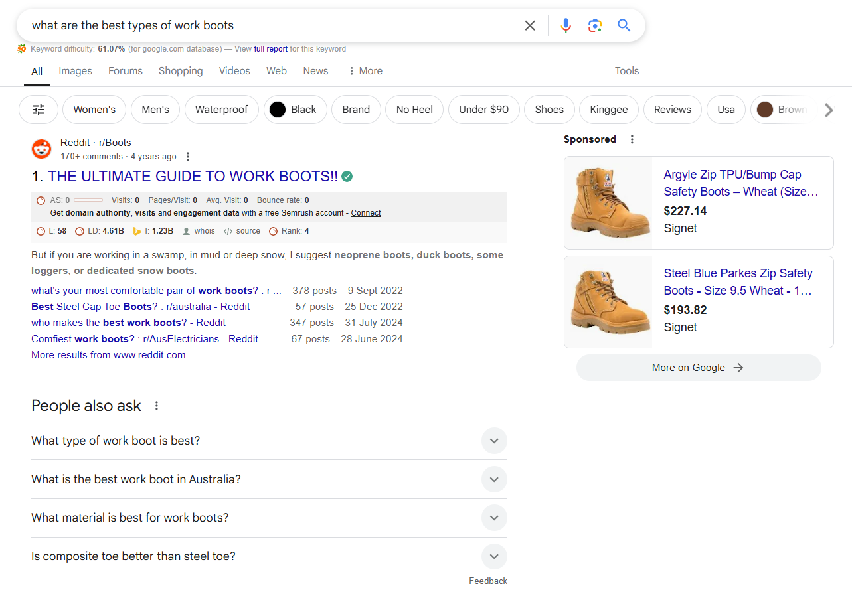This screenshot has width=852, height=596.
Task: Switch to the Shopping tab
Action: coord(181,71)
